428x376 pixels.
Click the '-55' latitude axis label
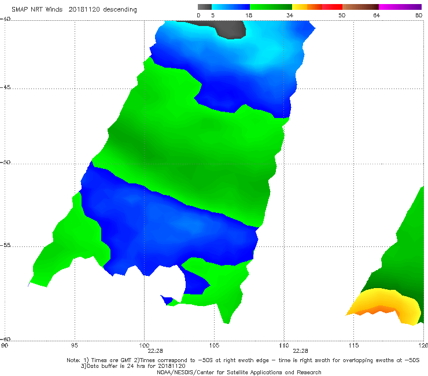pyautogui.click(x=5, y=245)
